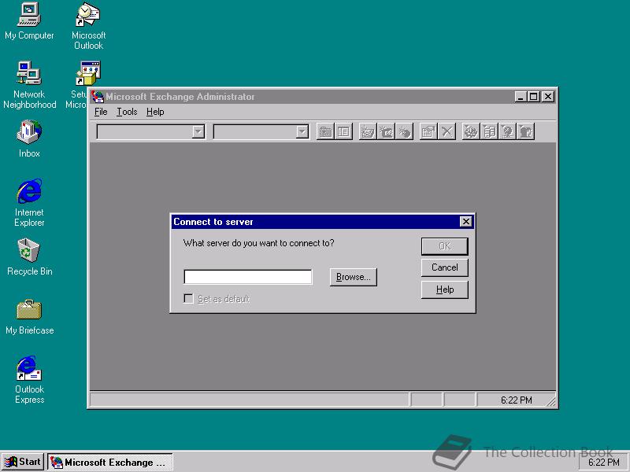Click the 6:22 PM status bar time
Screen dimensions: 630x472
click(x=517, y=400)
